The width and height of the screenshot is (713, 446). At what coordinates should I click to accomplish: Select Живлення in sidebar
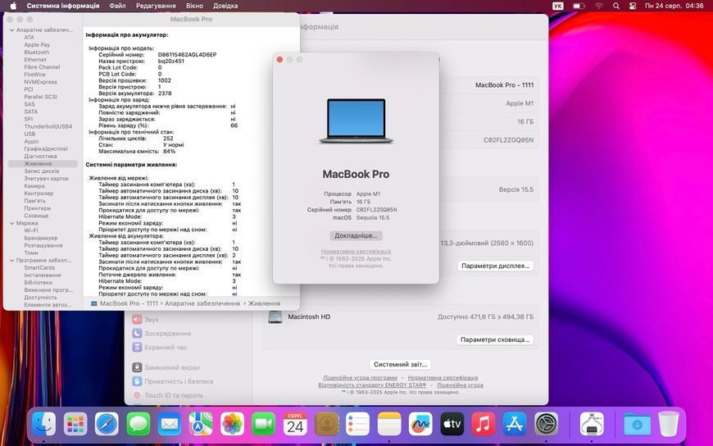point(43,164)
